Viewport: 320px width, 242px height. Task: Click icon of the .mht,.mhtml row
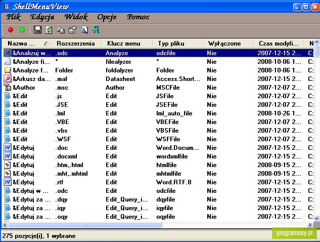tap(8, 173)
